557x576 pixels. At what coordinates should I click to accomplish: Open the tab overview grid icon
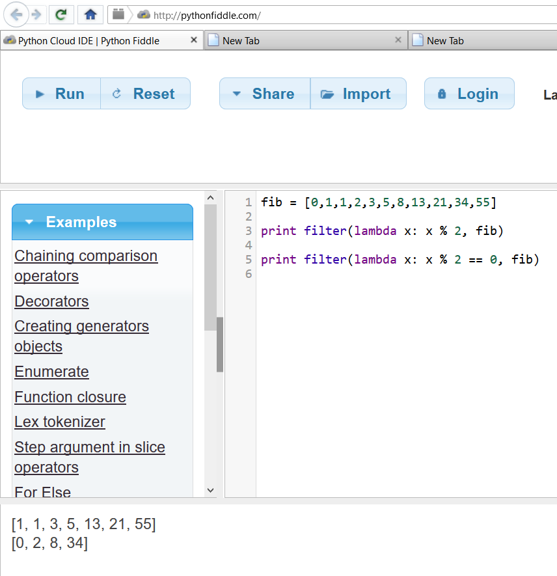[118, 15]
